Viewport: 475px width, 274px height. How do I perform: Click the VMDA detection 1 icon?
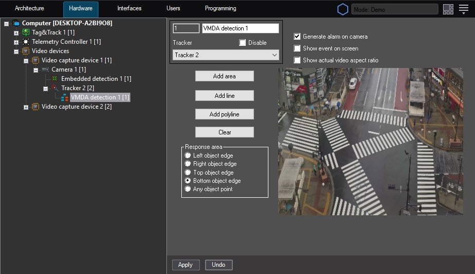click(x=64, y=97)
